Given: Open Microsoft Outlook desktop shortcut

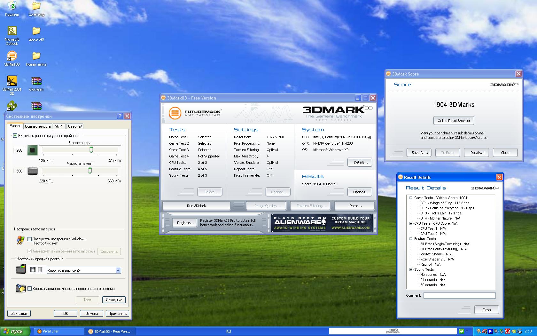Looking at the screenshot, I should coord(12,35).
